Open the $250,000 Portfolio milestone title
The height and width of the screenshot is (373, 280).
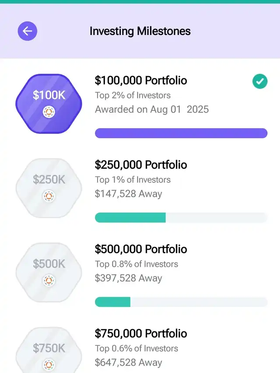[141, 165]
